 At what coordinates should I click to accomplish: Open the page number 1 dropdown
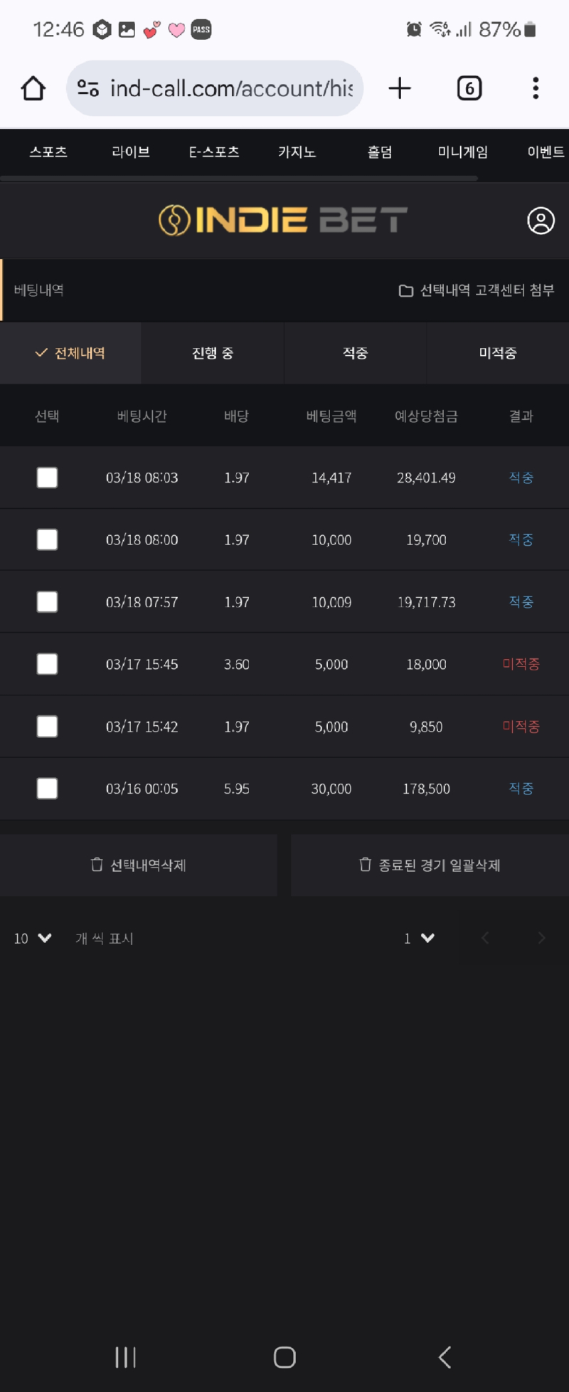point(419,938)
